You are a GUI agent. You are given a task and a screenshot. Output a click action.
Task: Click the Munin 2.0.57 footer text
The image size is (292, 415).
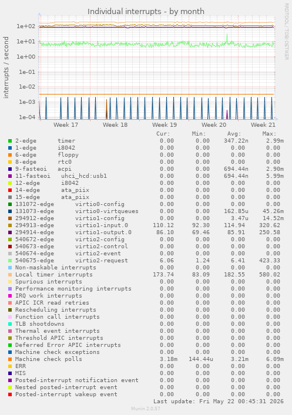[146, 409]
